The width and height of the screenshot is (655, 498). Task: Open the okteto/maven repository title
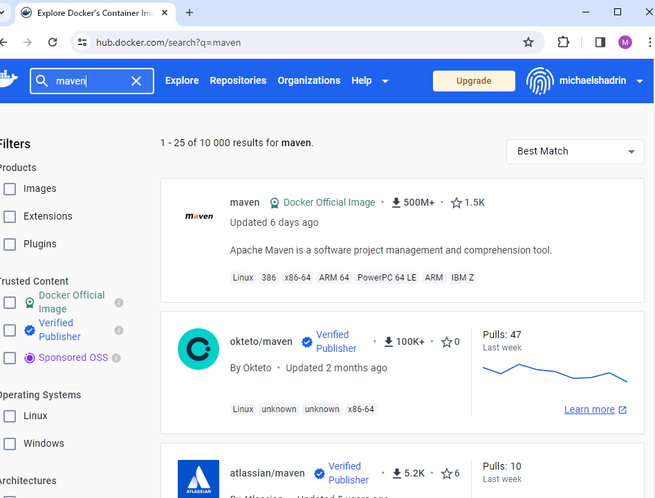pyautogui.click(x=261, y=341)
